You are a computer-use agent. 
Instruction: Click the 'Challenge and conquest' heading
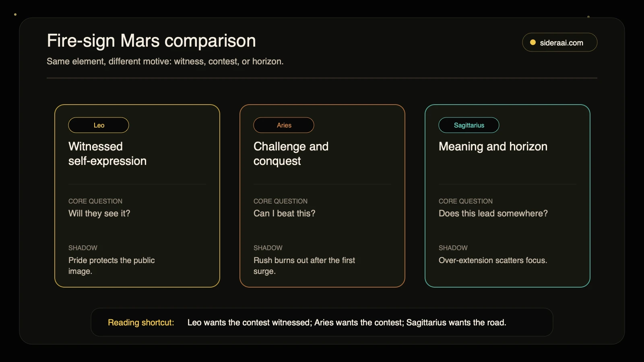coord(291,154)
